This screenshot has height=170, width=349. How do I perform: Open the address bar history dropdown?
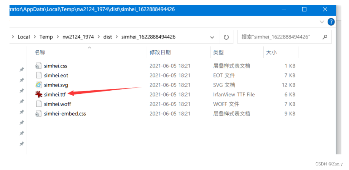point(212,37)
